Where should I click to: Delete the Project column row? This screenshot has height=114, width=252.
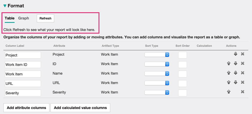[x=242, y=54]
